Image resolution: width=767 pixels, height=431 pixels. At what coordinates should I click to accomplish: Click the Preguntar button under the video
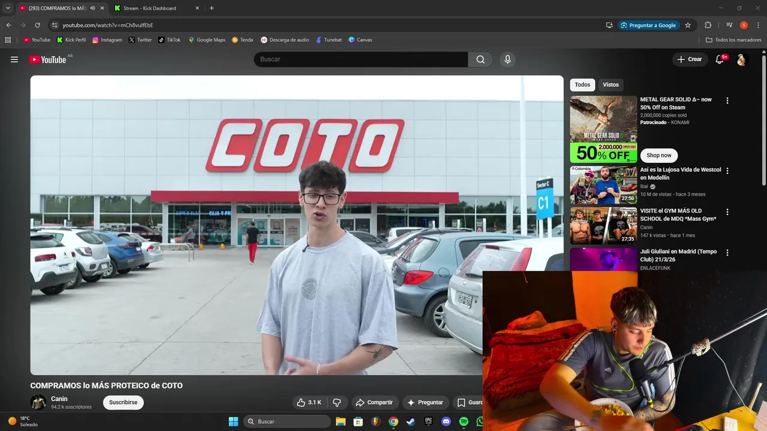point(425,402)
